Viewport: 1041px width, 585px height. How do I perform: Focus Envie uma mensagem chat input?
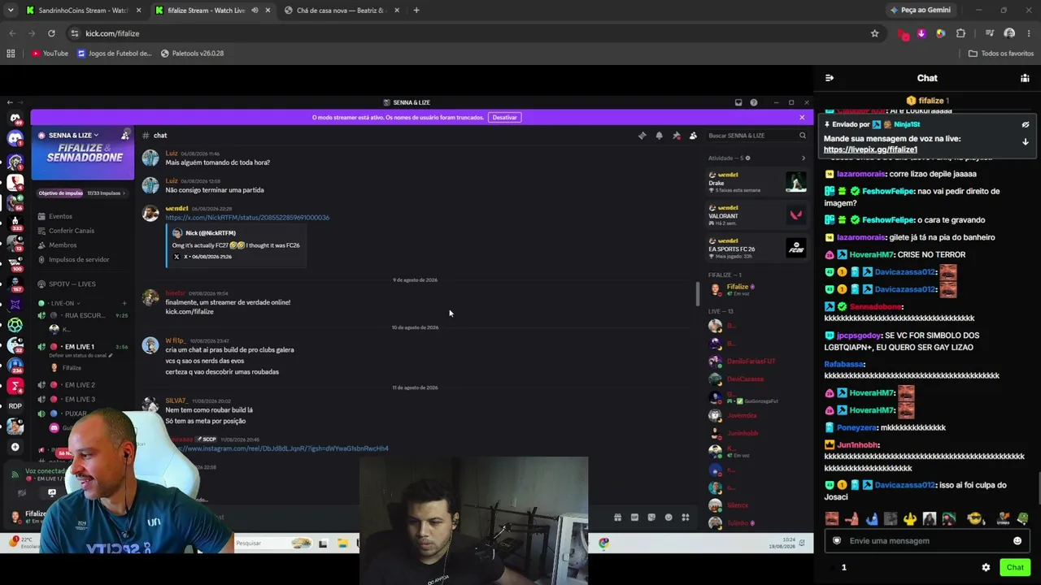[926, 541]
